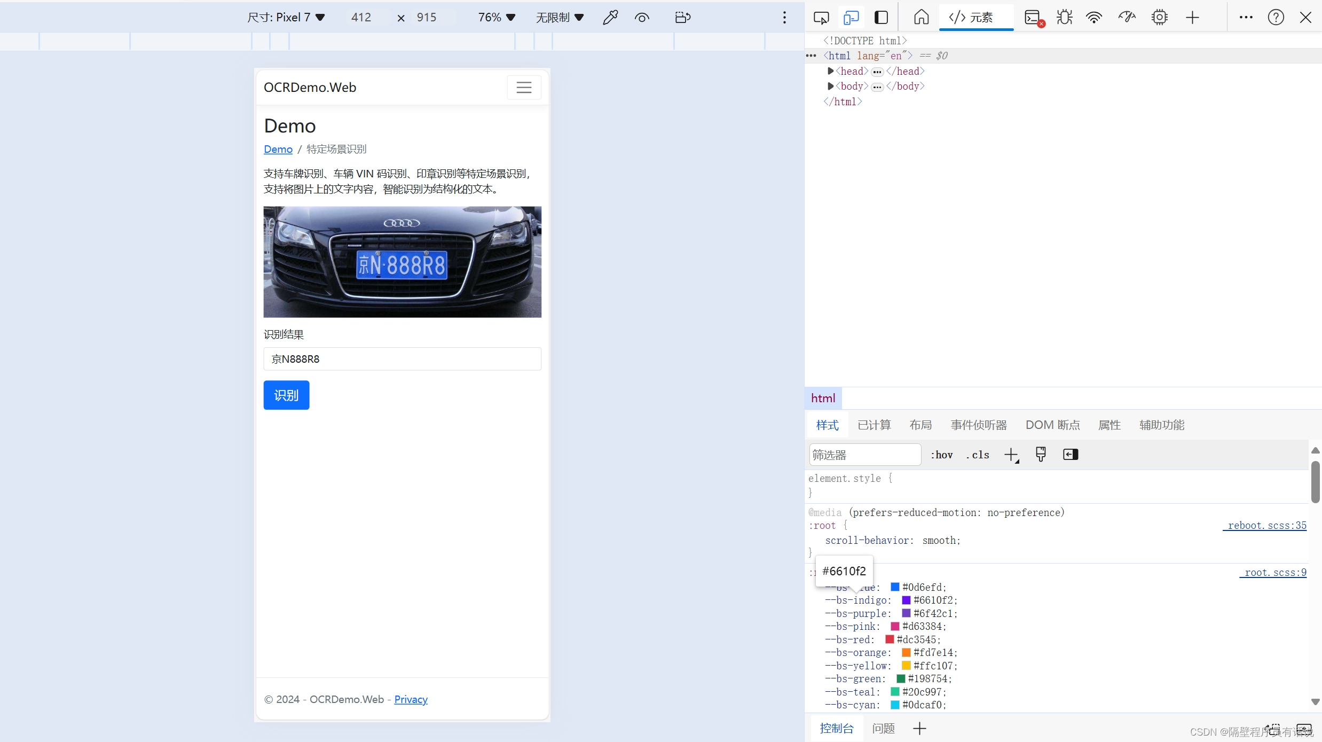Viewport: 1322px width, 742px height.
Task: Toggle the computed styles sidebar icon
Action: tap(1071, 454)
